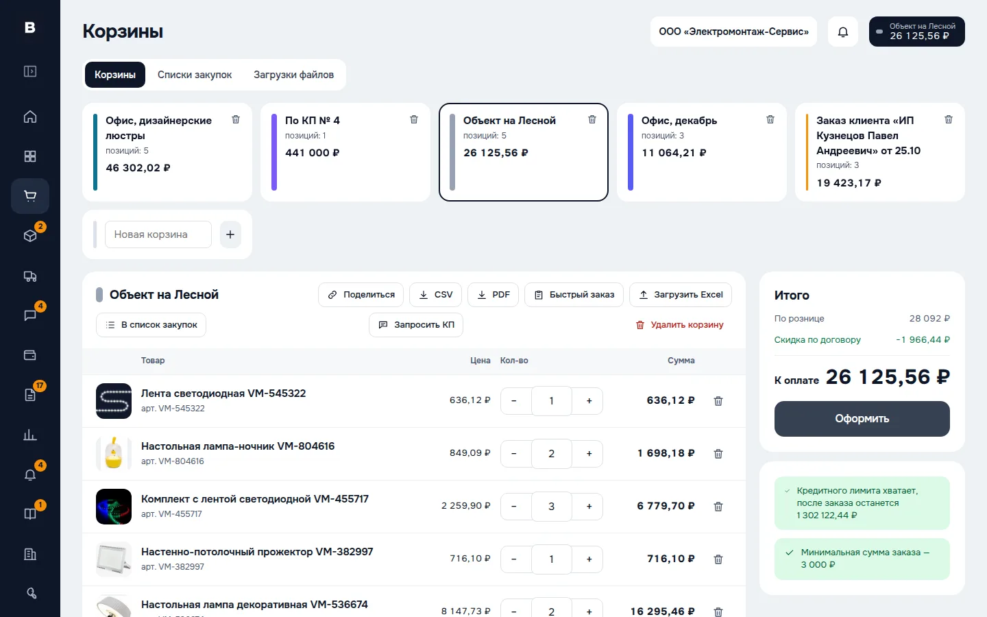Select the Корзины tab
This screenshot has width=987, height=617.
[115, 75]
